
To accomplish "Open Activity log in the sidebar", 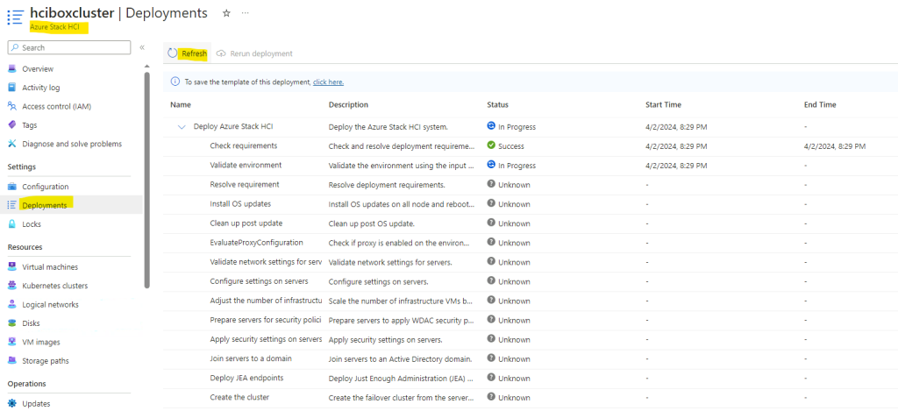I will [x=41, y=88].
